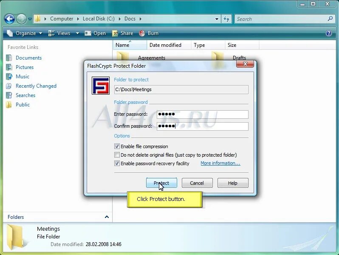The height and width of the screenshot is (255, 339).
Task: Click the Pictures icon in Favorite Links
Action: pos(9,67)
